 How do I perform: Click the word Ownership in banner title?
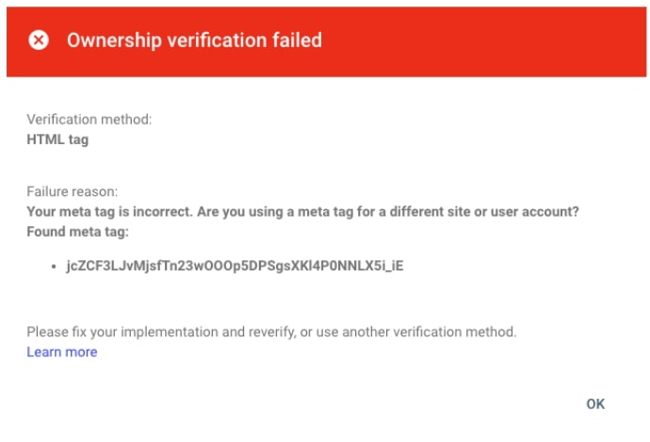tap(114, 41)
